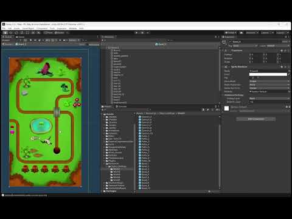This screenshot has height=219, width=292.
Task: Toggle the GameObject active checkbox in Inspector
Action: click(x=230, y=41)
